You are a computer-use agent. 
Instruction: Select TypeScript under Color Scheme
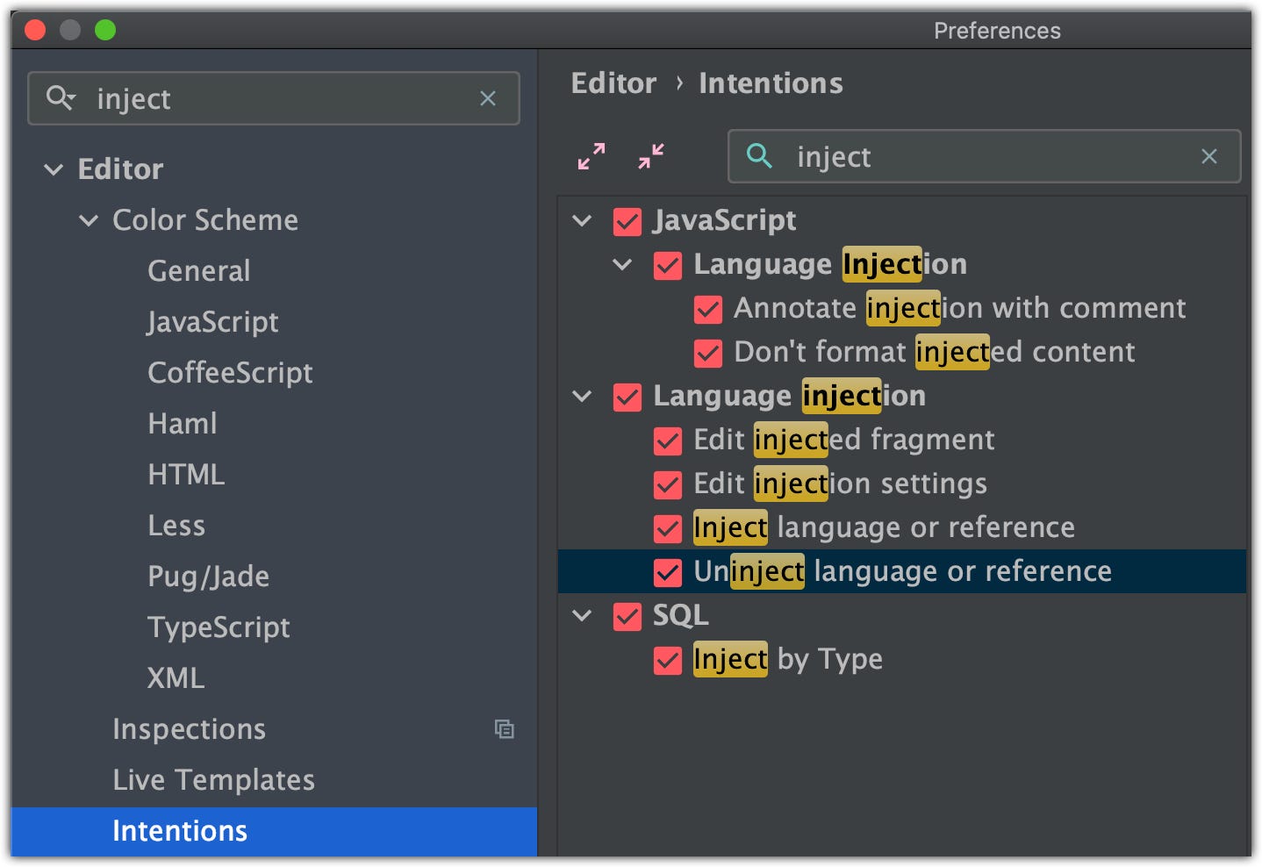[219, 627]
